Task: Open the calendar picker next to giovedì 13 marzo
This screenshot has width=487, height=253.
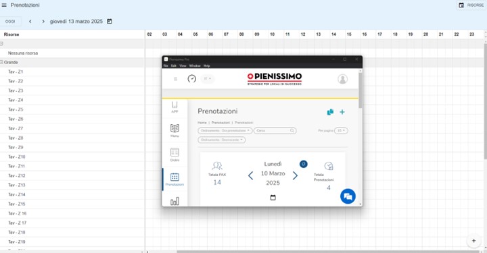Action: [x=110, y=22]
